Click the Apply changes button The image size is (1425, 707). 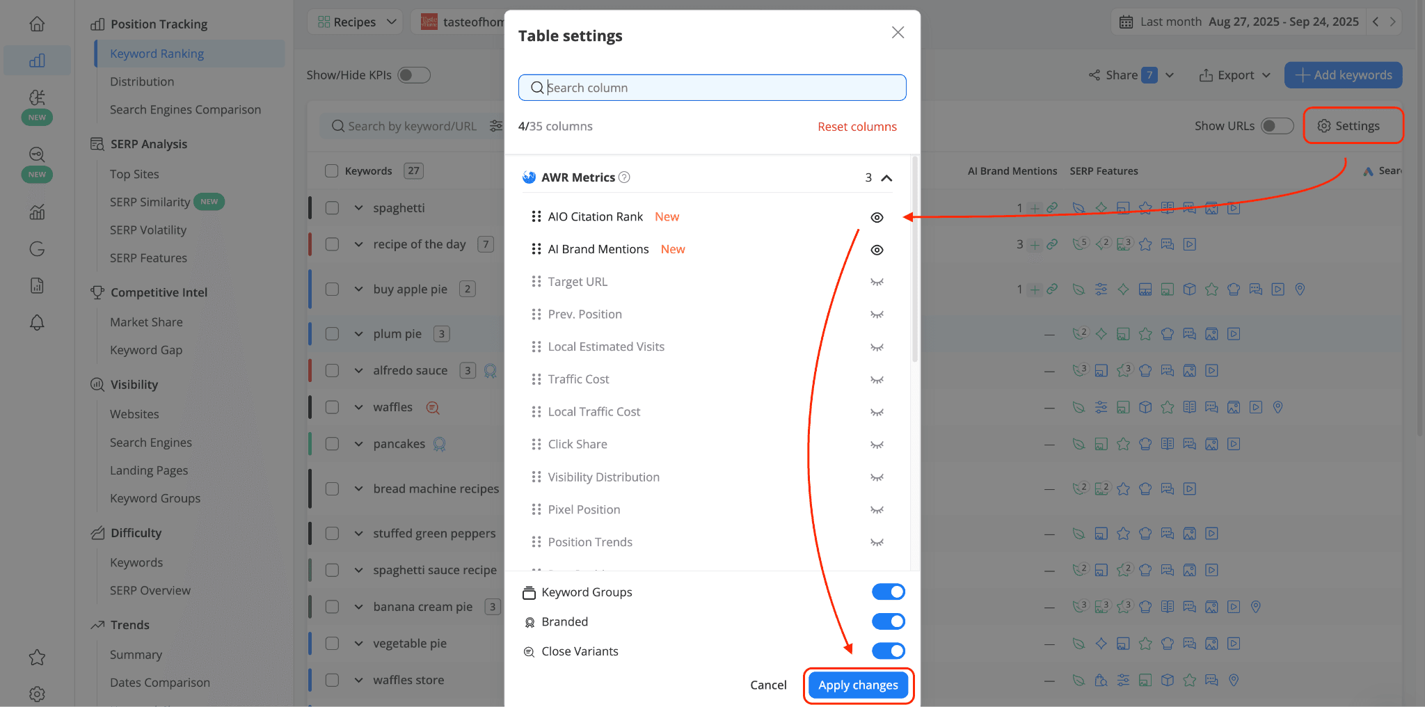tap(858, 685)
